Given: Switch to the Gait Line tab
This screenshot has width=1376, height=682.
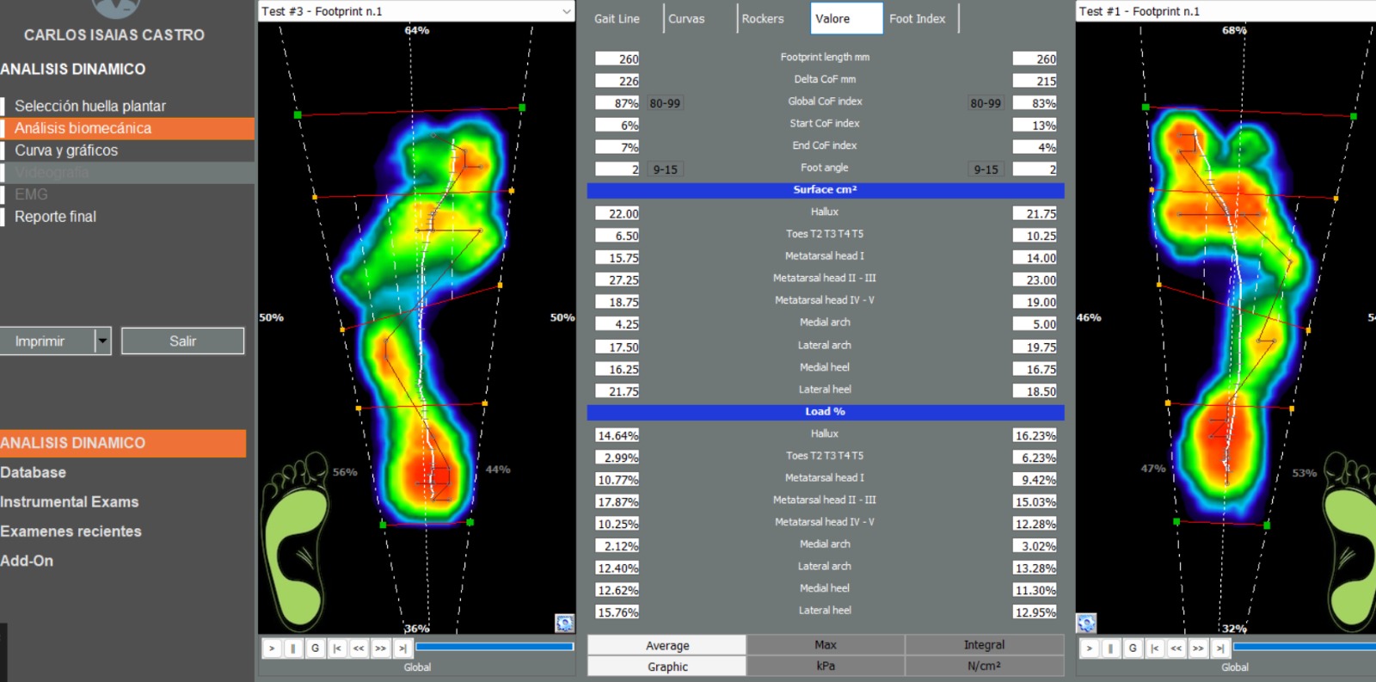Looking at the screenshot, I should 617,18.
